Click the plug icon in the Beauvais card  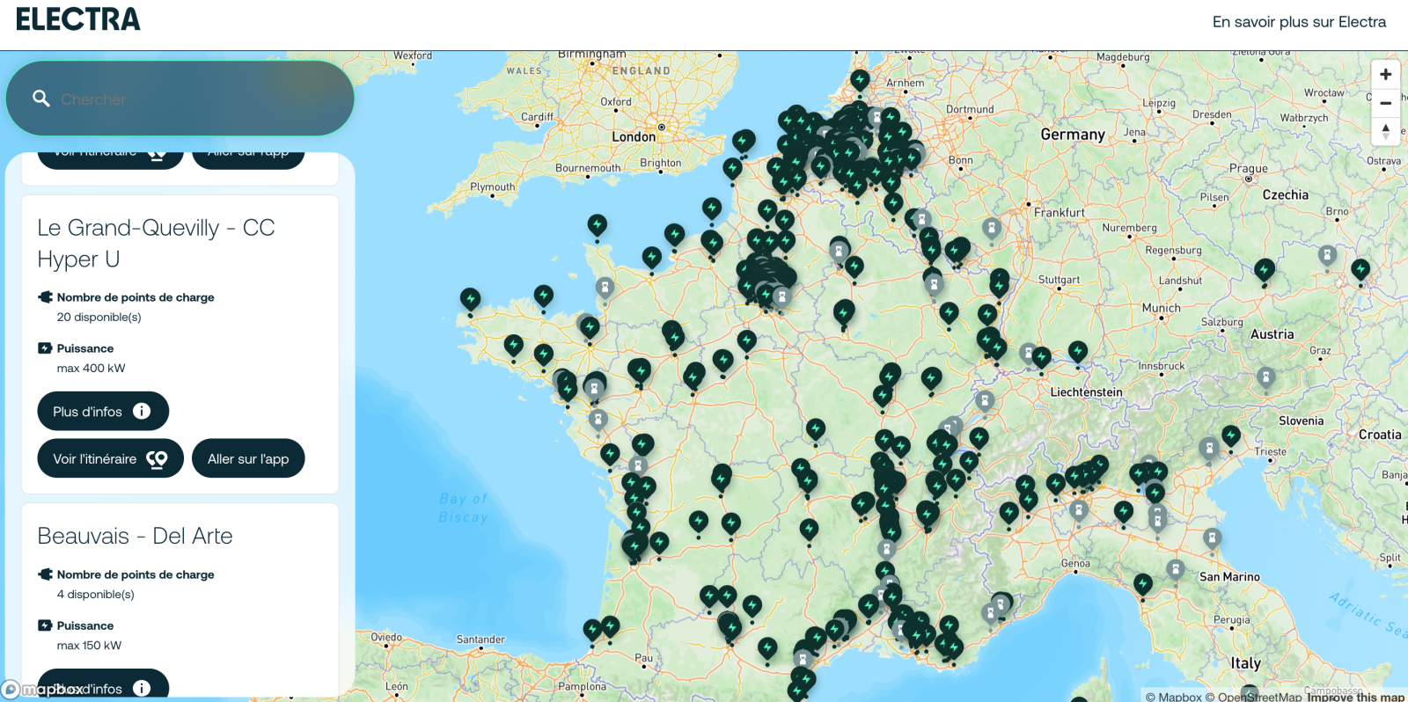coord(46,574)
